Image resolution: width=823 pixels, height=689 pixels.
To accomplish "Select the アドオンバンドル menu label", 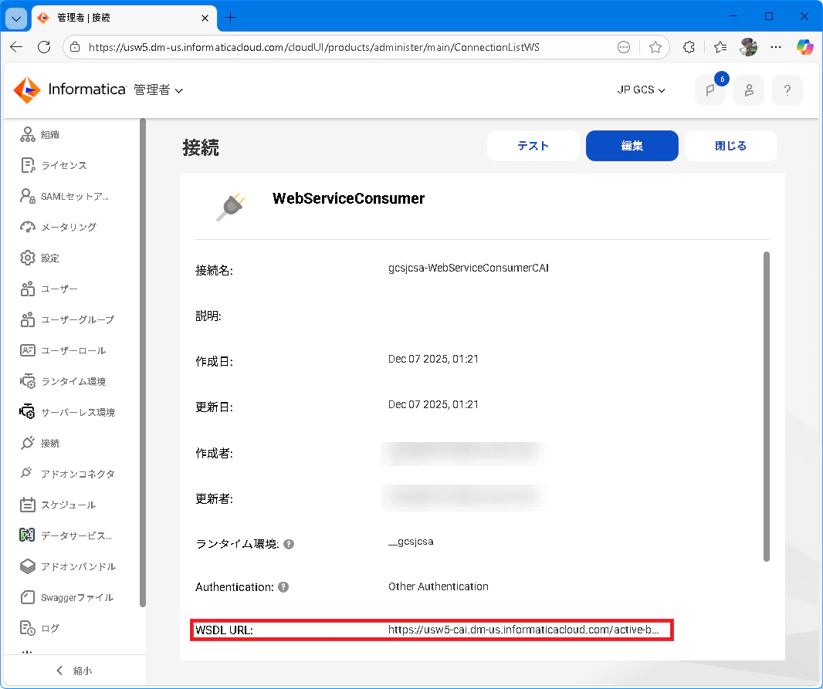I will (78, 567).
